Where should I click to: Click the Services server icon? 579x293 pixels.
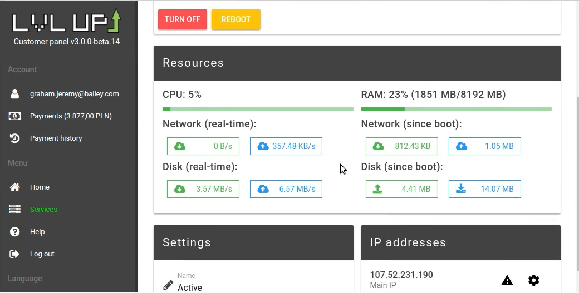click(x=15, y=210)
